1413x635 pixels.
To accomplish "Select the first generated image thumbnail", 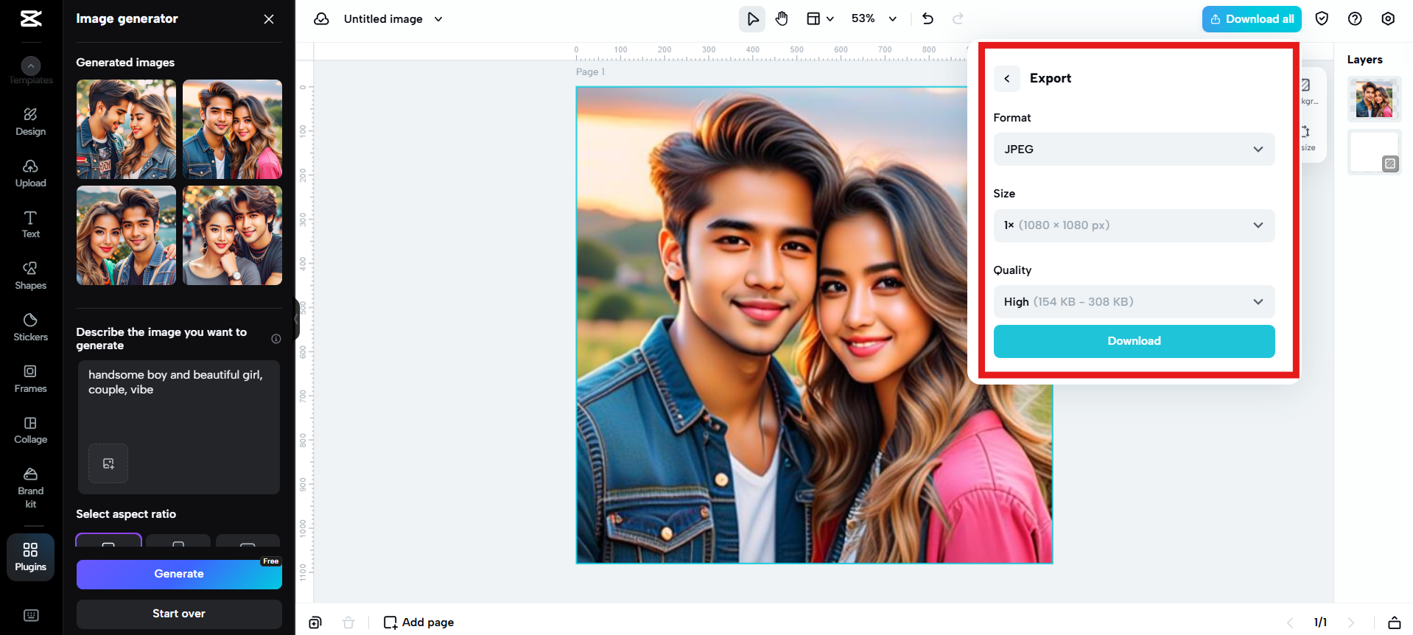I will [x=126, y=129].
